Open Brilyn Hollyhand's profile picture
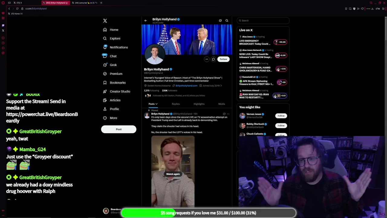This screenshot has height=218, width=387. (154, 54)
